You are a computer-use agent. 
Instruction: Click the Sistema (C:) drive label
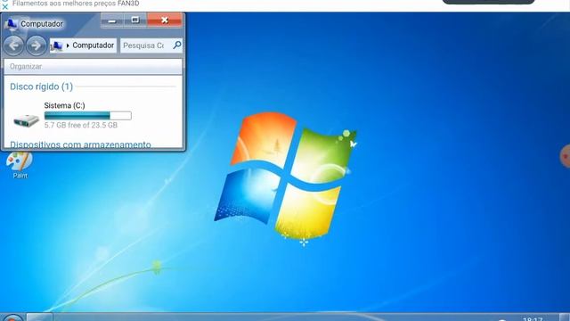click(64, 105)
